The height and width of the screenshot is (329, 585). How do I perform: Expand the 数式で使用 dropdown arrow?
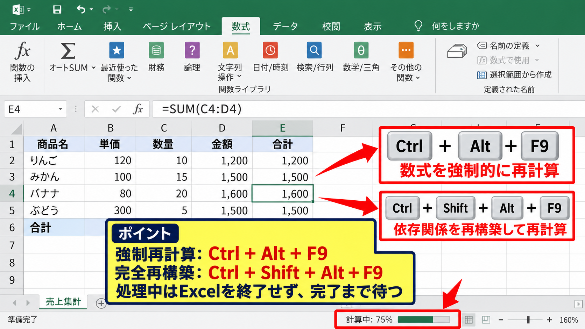tap(537, 60)
